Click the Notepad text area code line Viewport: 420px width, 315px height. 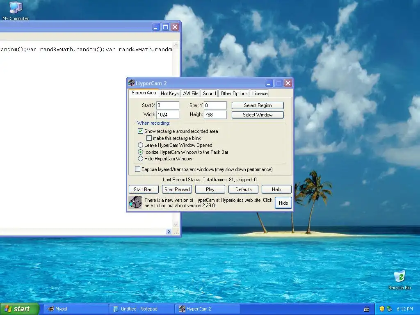pos(86,49)
